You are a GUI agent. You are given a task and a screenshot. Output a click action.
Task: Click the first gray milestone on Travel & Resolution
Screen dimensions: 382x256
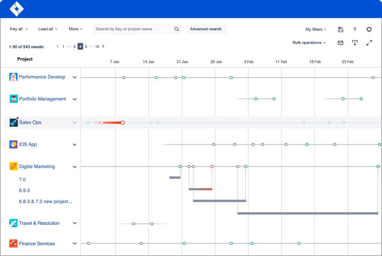134,224
